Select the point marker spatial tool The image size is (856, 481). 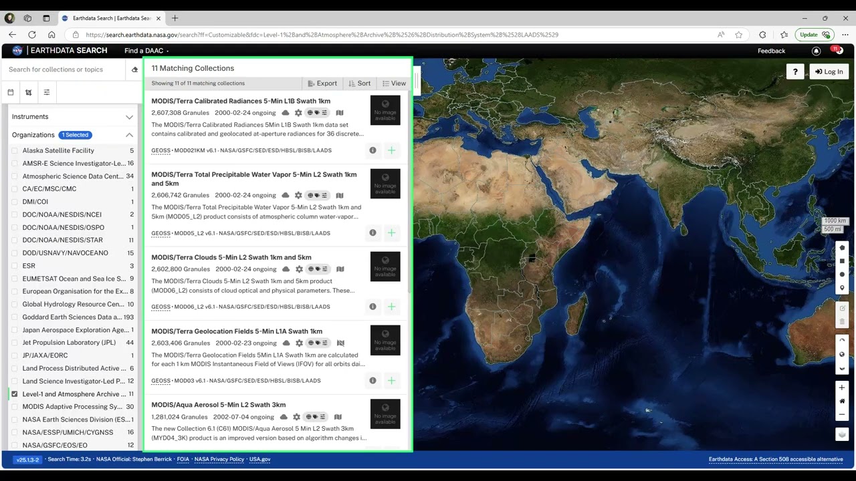click(x=842, y=288)
